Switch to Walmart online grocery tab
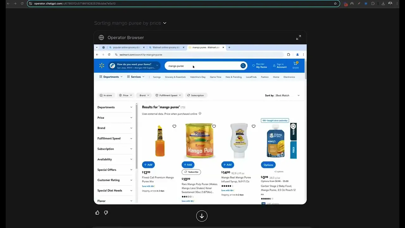Image resolution: width=405 pixels, height=228 pixels. point(166,47)
